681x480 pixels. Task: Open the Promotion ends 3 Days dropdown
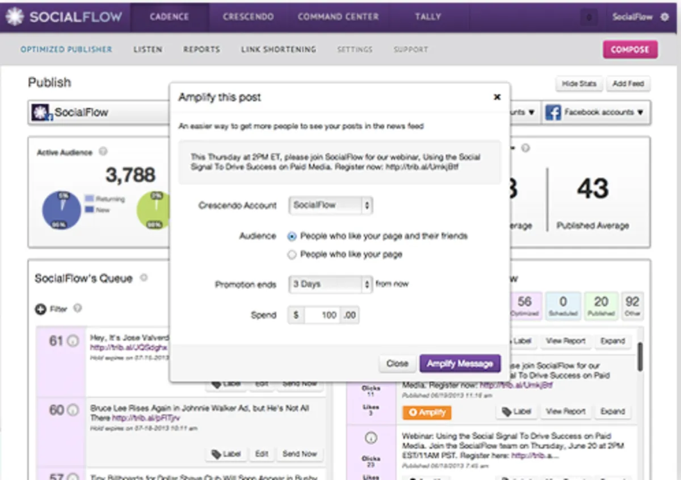point(330,284)
